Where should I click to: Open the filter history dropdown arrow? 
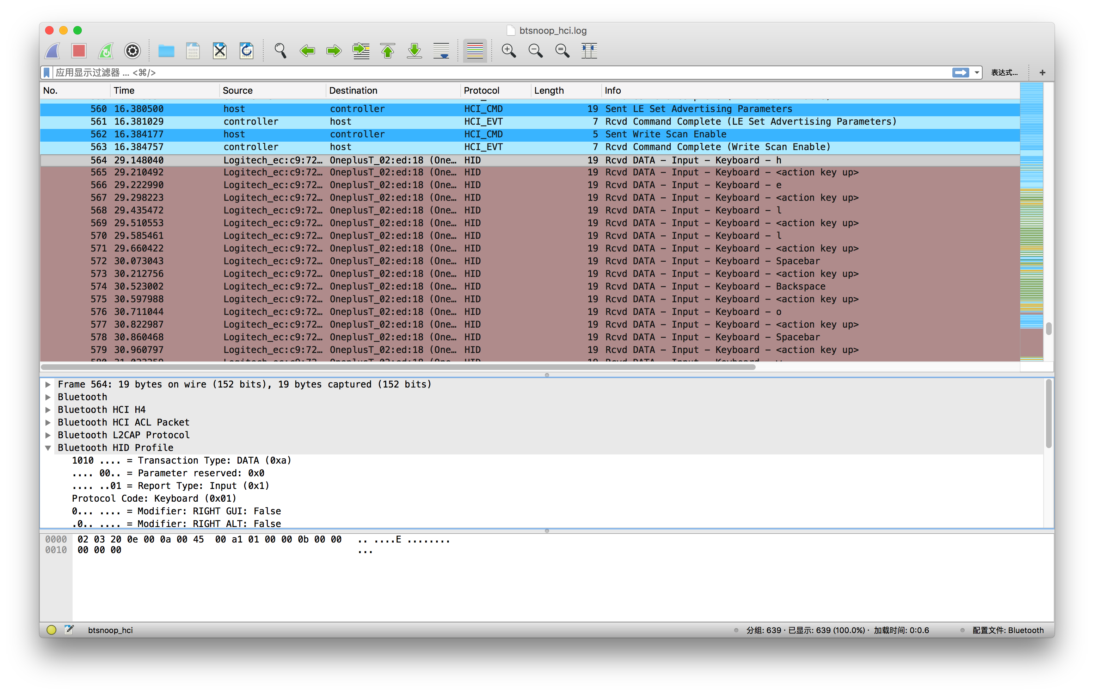tap(977, 73)
